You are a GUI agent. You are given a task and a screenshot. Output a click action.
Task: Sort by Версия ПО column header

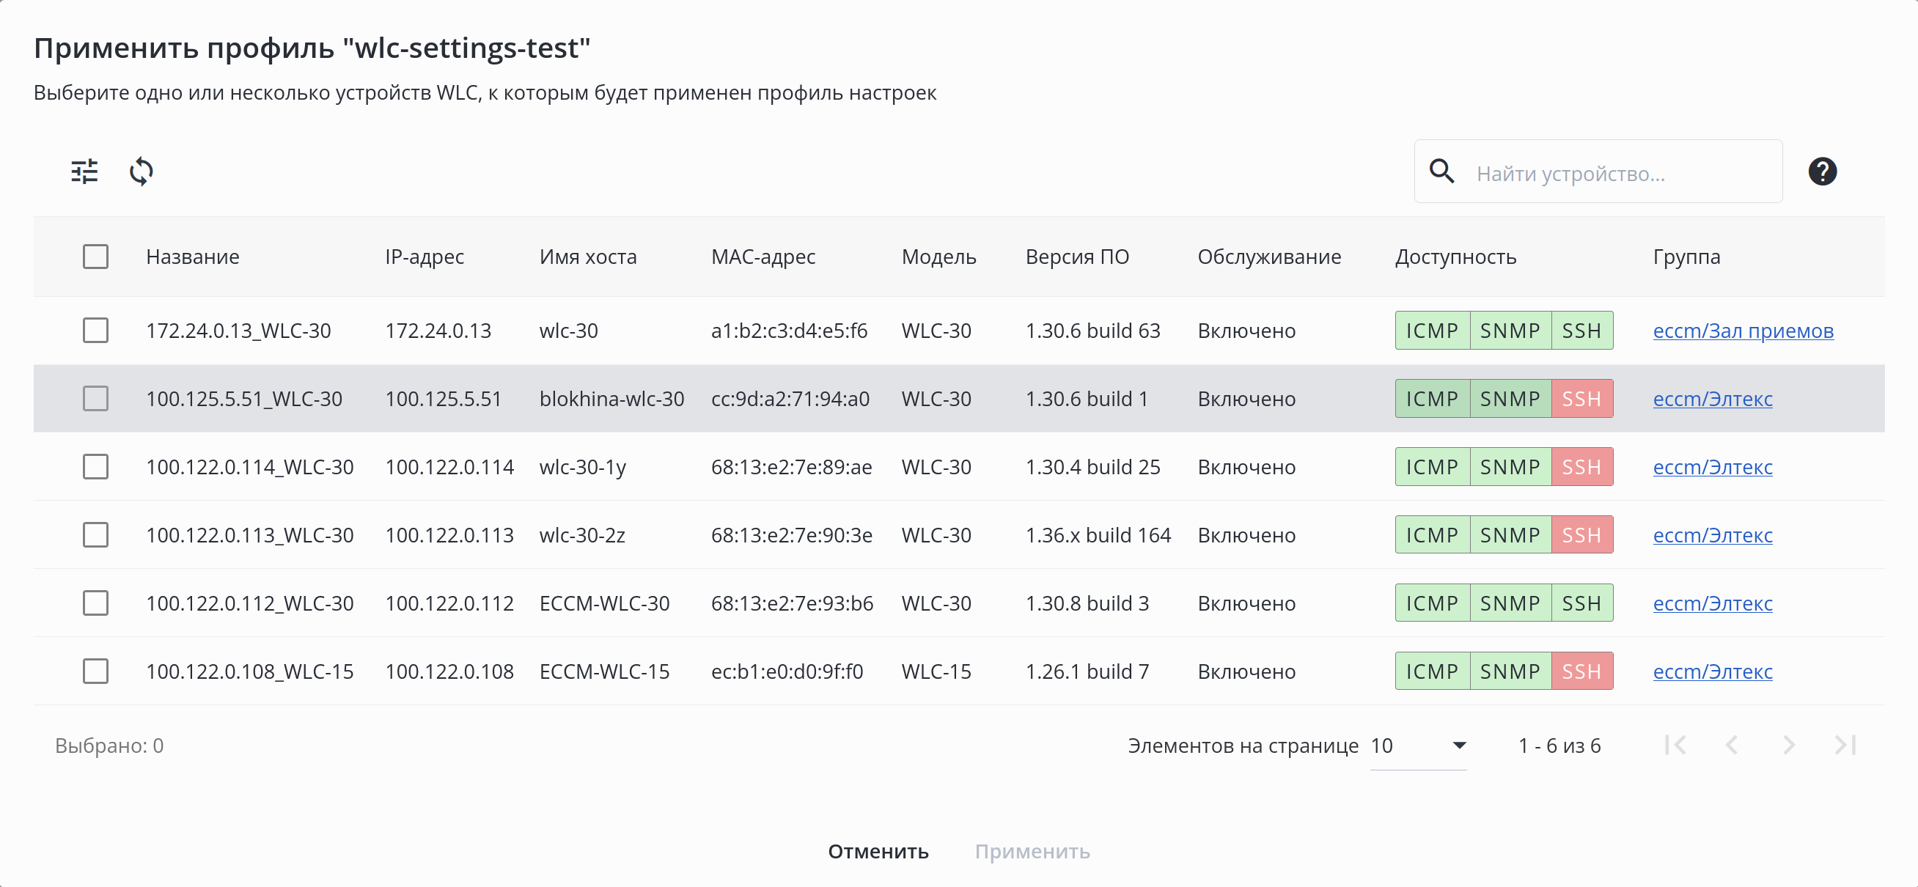1076,257
